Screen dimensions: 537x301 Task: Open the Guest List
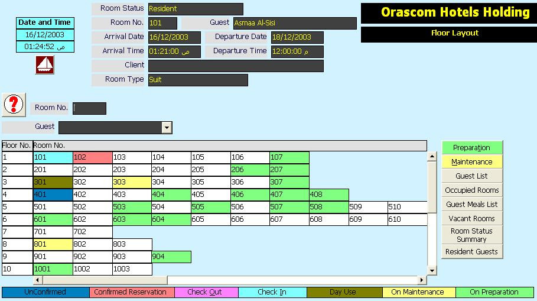(471, 176)
